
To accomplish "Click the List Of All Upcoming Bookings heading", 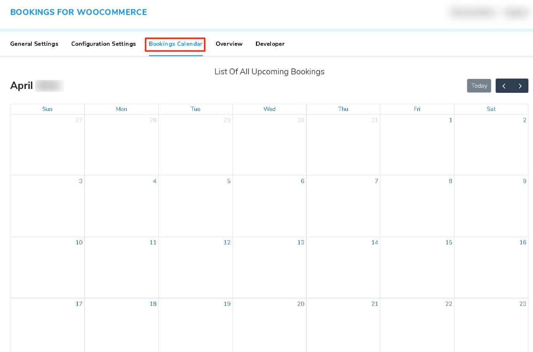I will pos(269,72).
